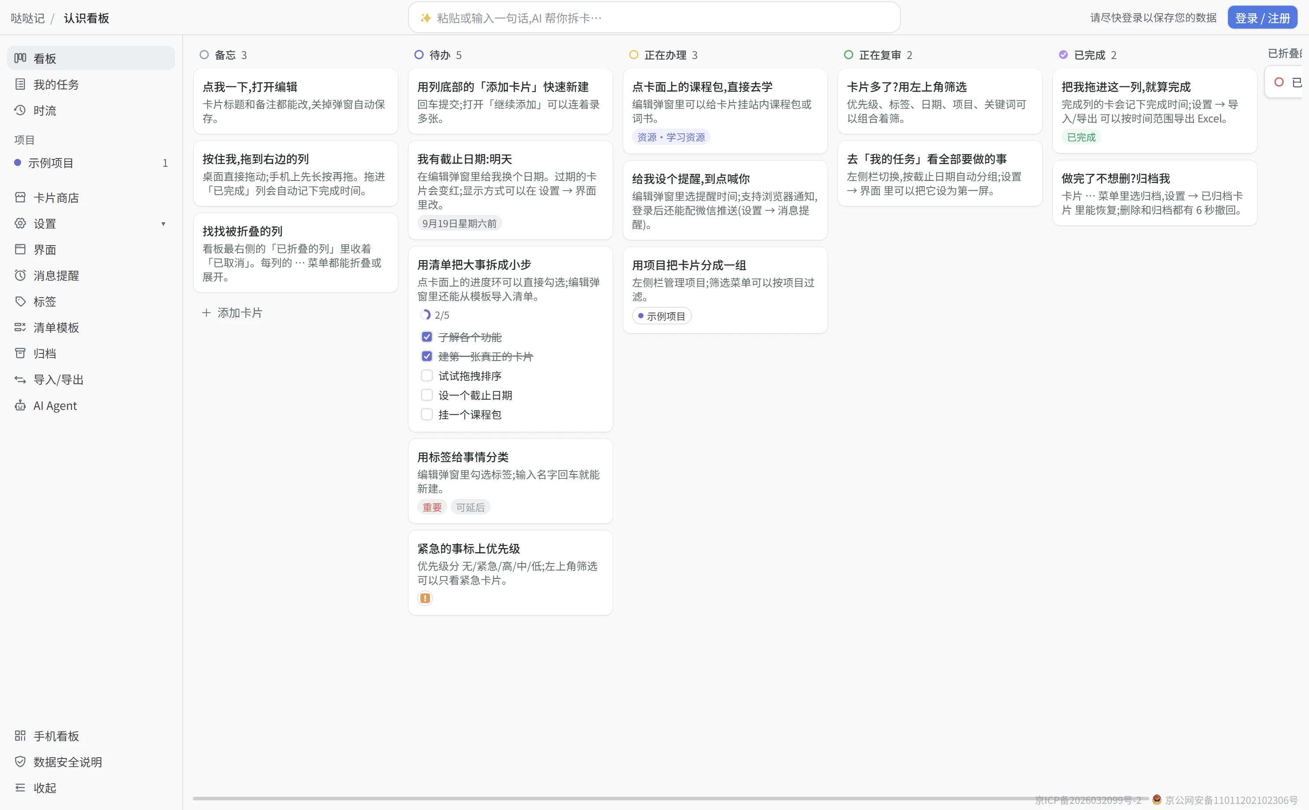This screenshot has height=810, width=1309.
Task: Open card 按住我,拖到右边的列
Action: 296,173
